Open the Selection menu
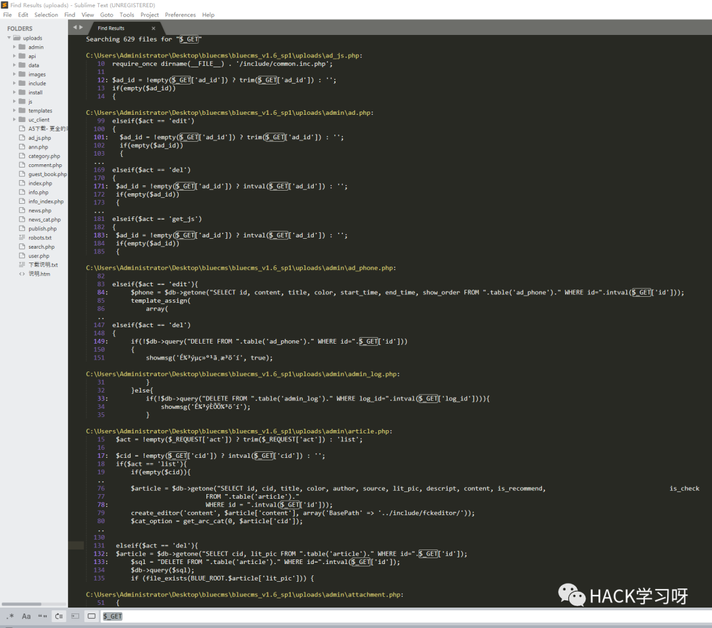 point(46,15)
